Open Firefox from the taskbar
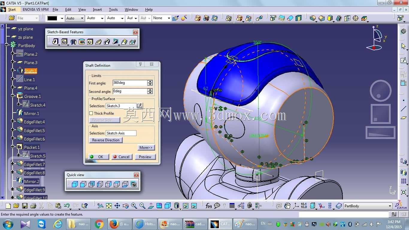 pos(119,224)
